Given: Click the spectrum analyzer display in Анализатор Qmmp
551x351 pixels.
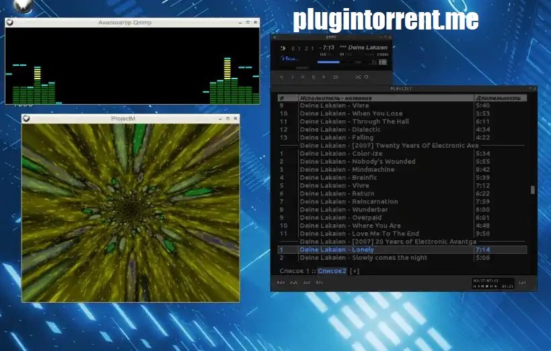Looking at the screenshot, I should 132,66.
